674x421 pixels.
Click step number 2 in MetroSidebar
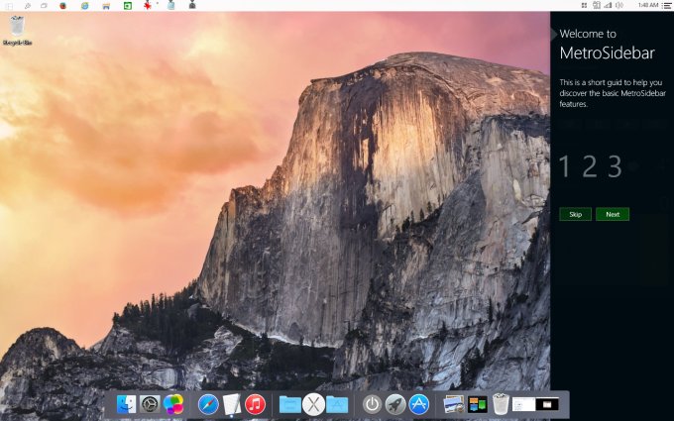590,166
